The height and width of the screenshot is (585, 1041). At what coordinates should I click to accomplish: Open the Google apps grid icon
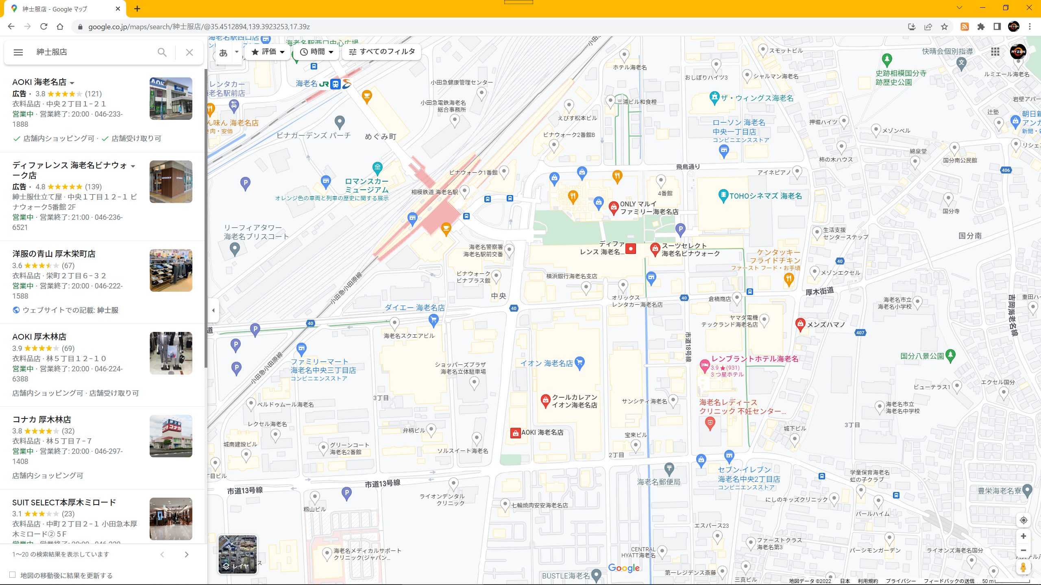995,52
